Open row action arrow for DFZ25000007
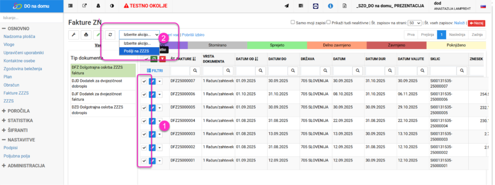 (x=159, y=81)
